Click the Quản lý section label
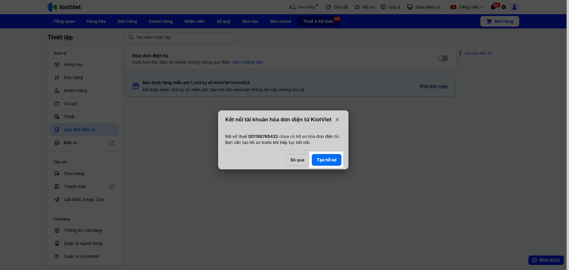 pyautogui.click(x=60, y=53)
